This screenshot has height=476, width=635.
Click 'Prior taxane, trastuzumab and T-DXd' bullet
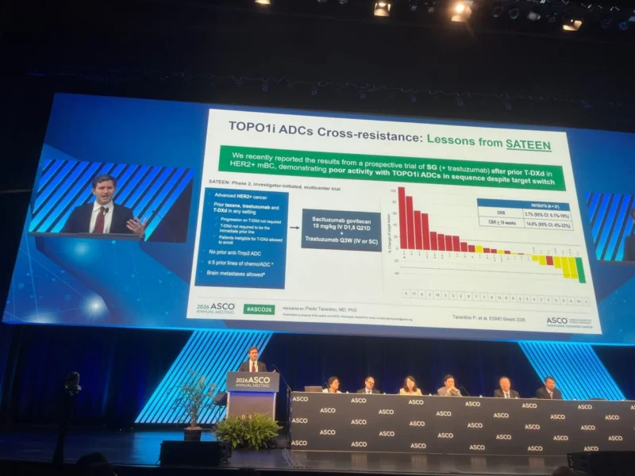click(x=246, y=209)
